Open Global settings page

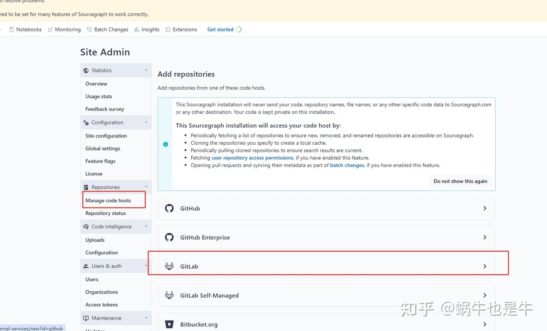(x=103, y=148)
